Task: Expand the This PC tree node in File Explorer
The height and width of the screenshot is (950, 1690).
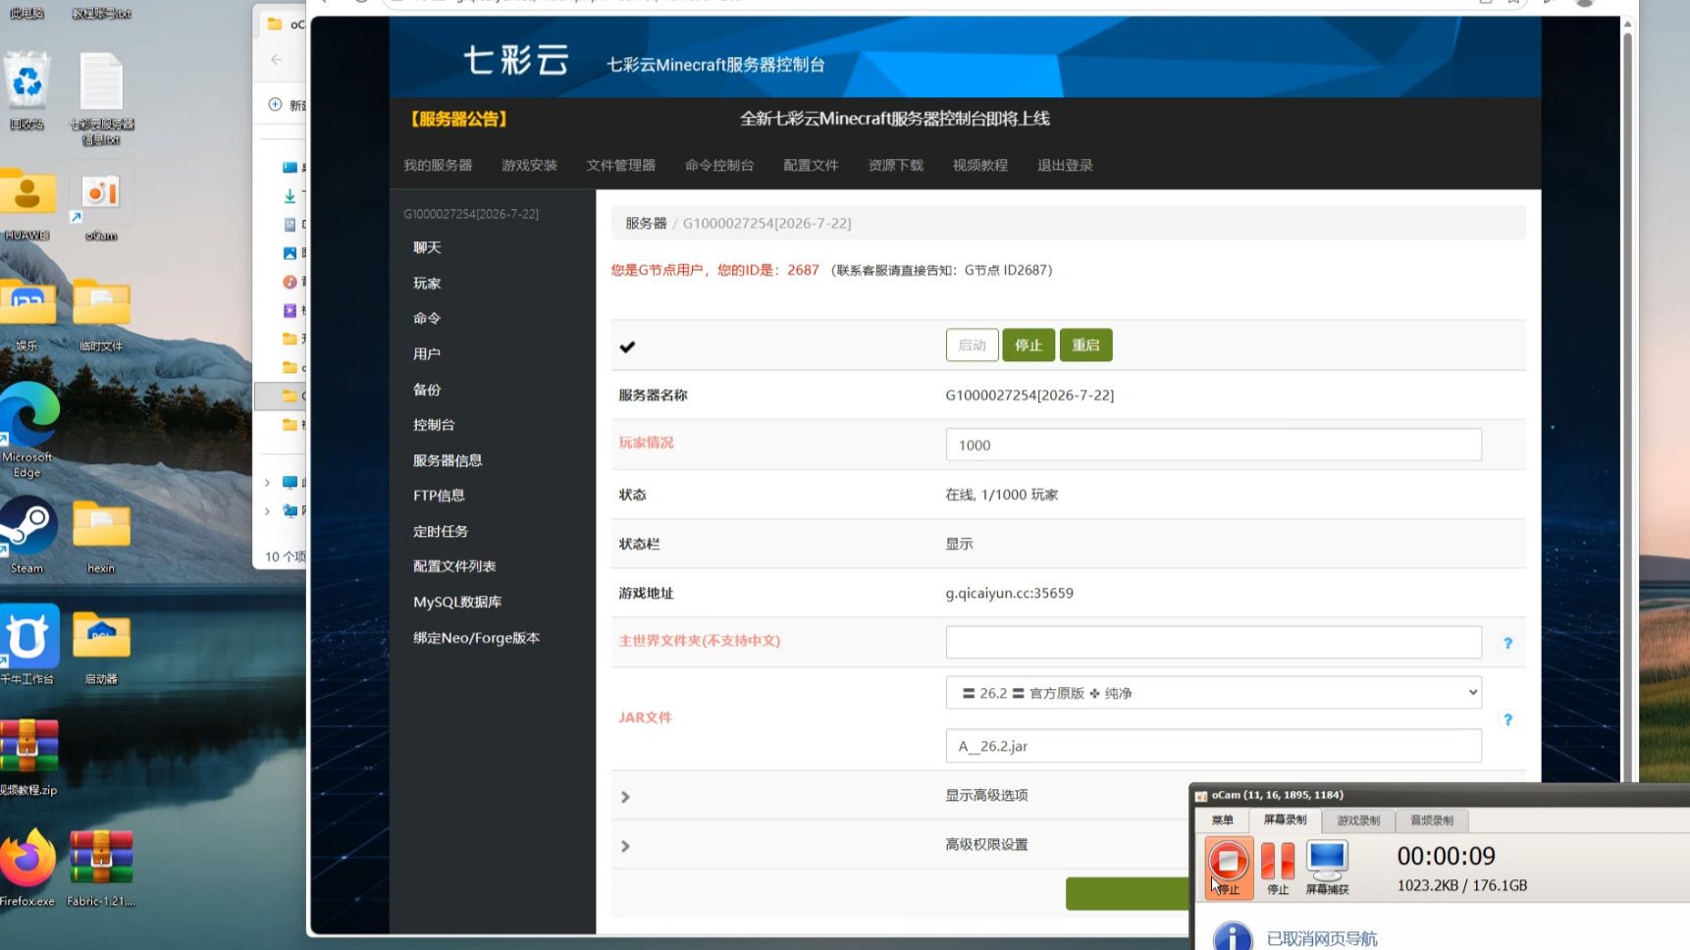Action: pyautogui.click(x=267, y=483)
